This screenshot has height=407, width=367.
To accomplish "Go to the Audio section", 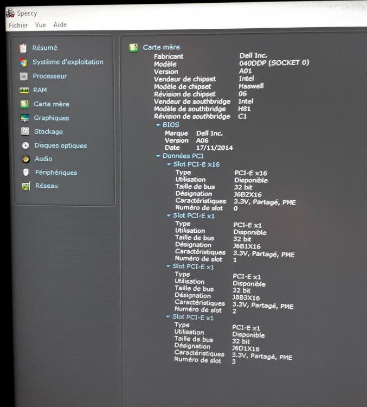I will [x=43, y=158].
